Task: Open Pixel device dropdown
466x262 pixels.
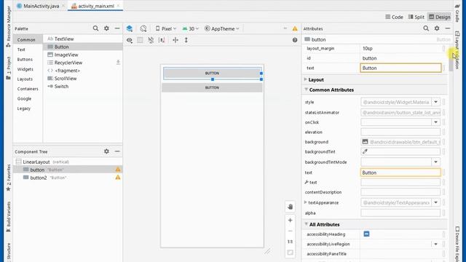Action: [x=166, y=28]
